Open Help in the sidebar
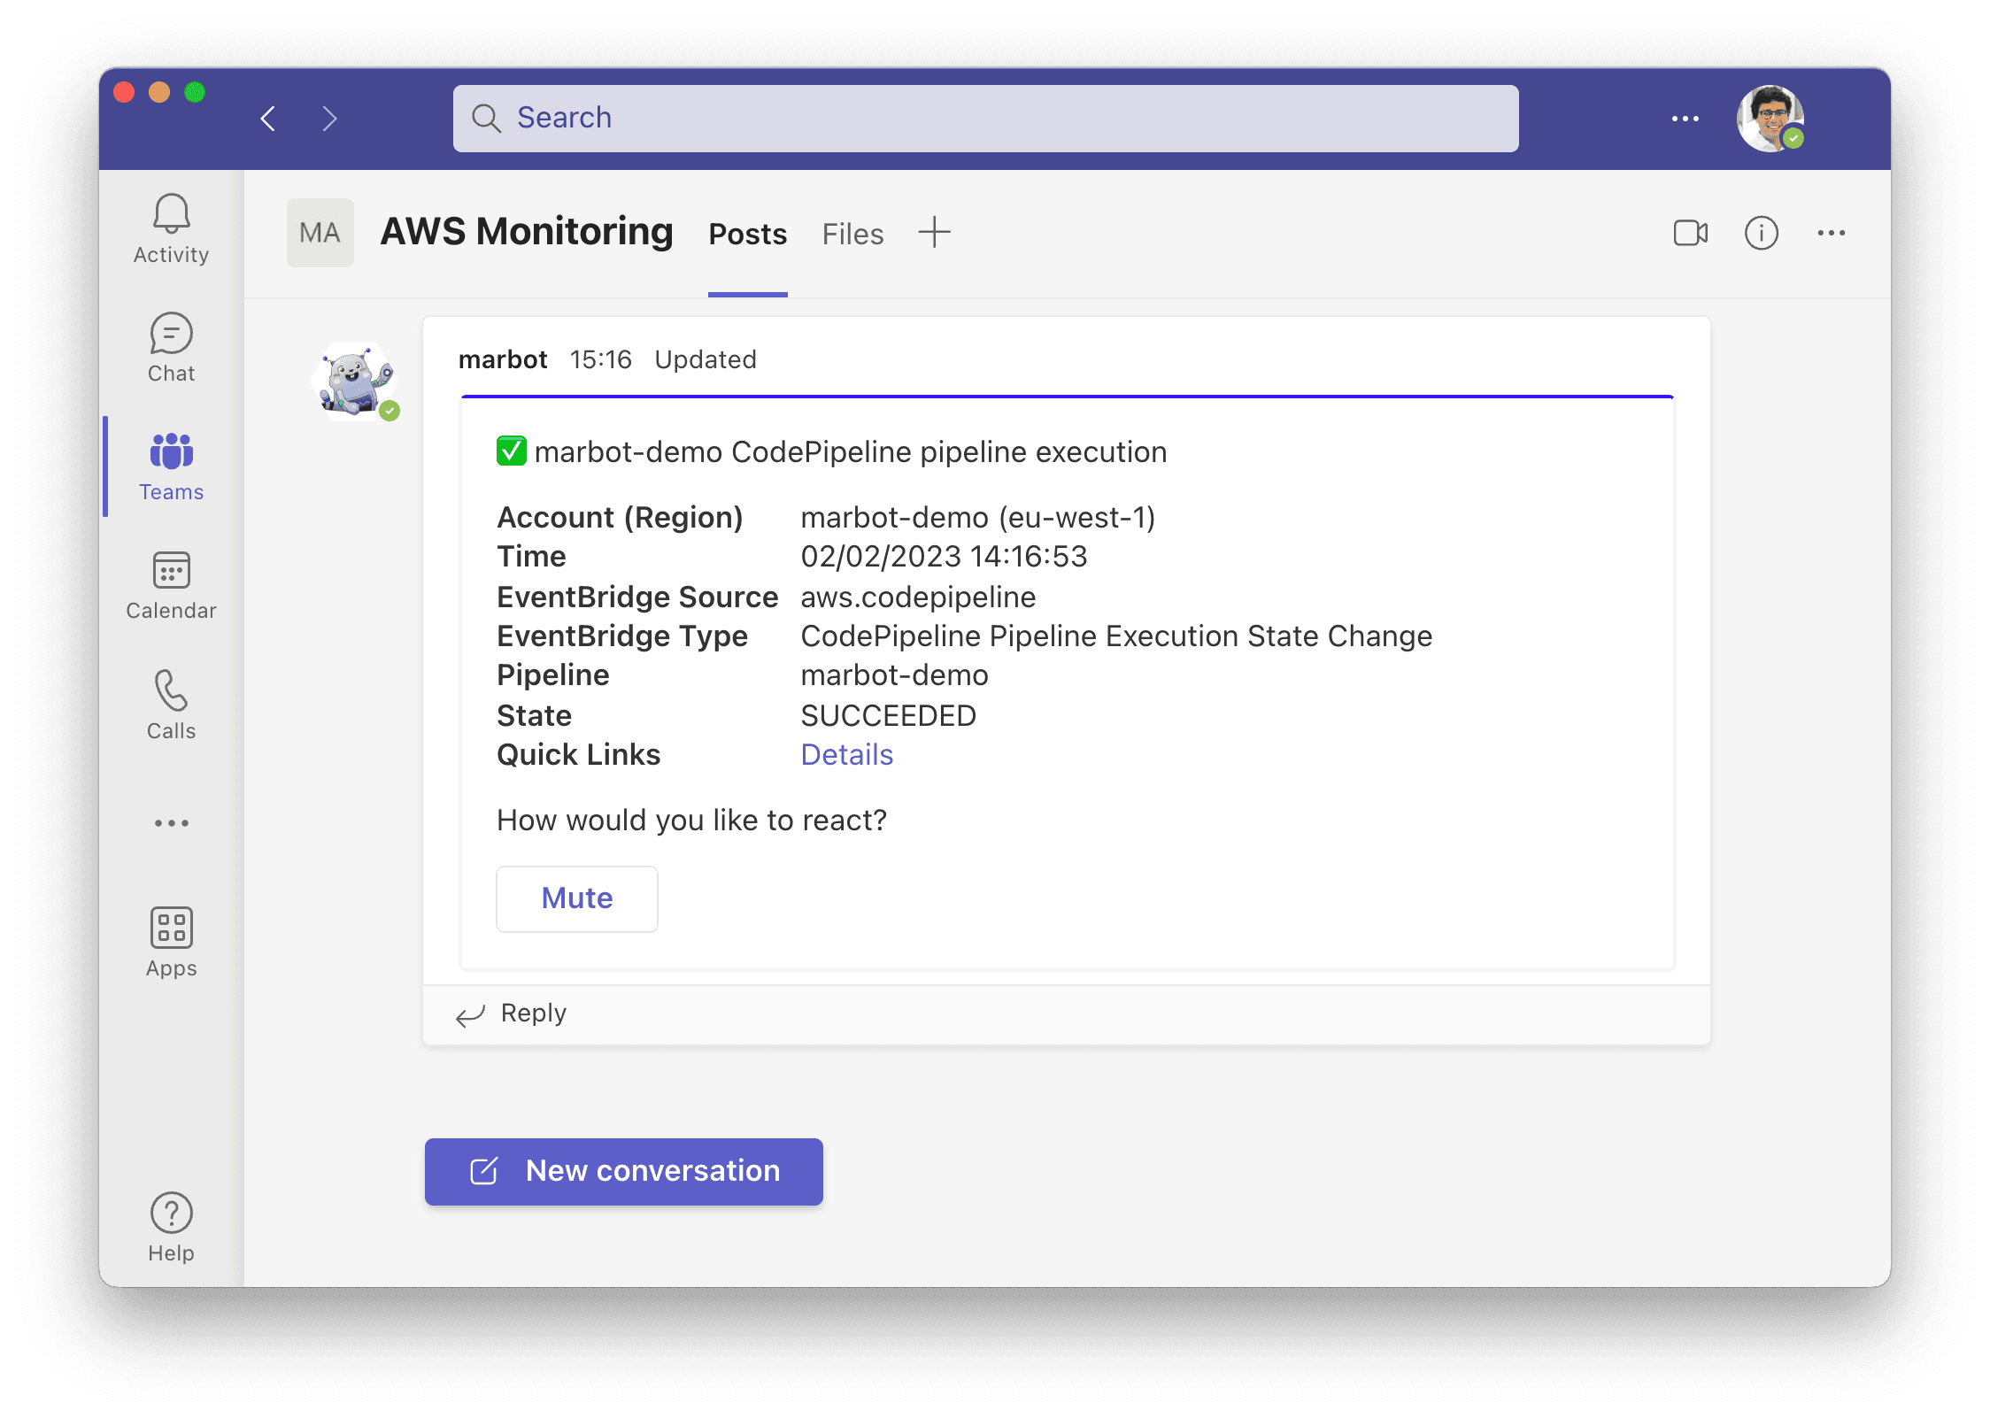Image resolution: width=1990 pixels, height=1418 pixels. click(x=171, y=1227)
